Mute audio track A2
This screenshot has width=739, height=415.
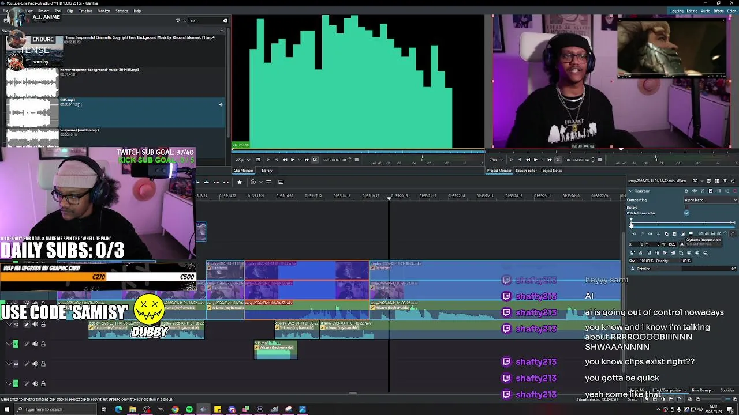(x=35, y=325)
